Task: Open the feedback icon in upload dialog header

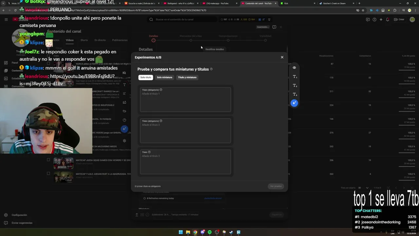Action: tap(274, 27)
